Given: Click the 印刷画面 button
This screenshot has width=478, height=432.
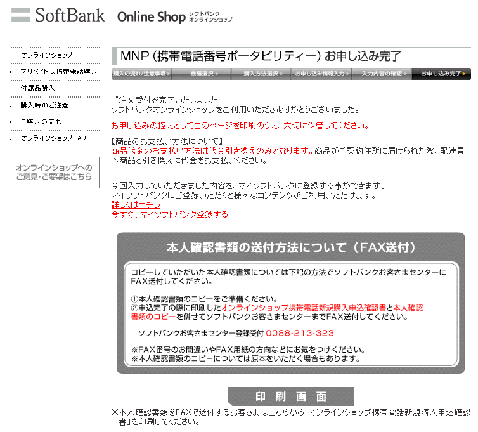Looking at the screenshot, I should pos(291,396).
